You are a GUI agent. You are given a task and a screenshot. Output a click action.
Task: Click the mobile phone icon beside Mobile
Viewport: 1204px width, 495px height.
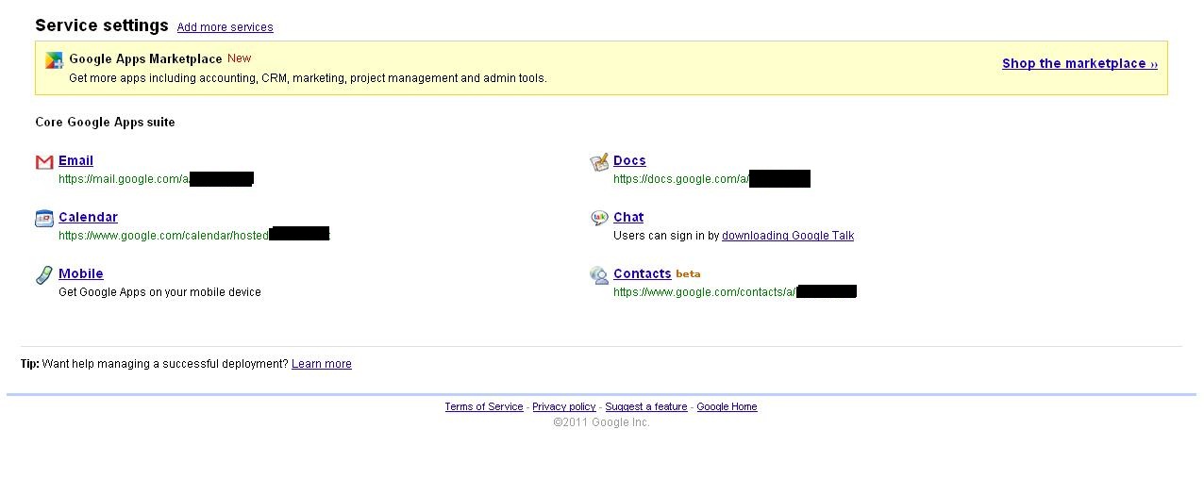click(x=44, y=275)
